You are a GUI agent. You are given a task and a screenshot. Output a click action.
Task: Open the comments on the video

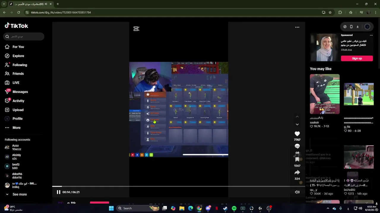coord(297,146)
